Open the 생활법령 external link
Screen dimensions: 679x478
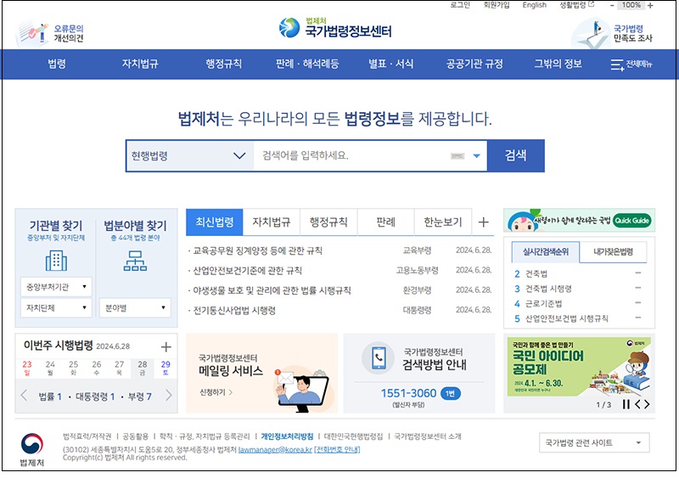tap(577, 5)
